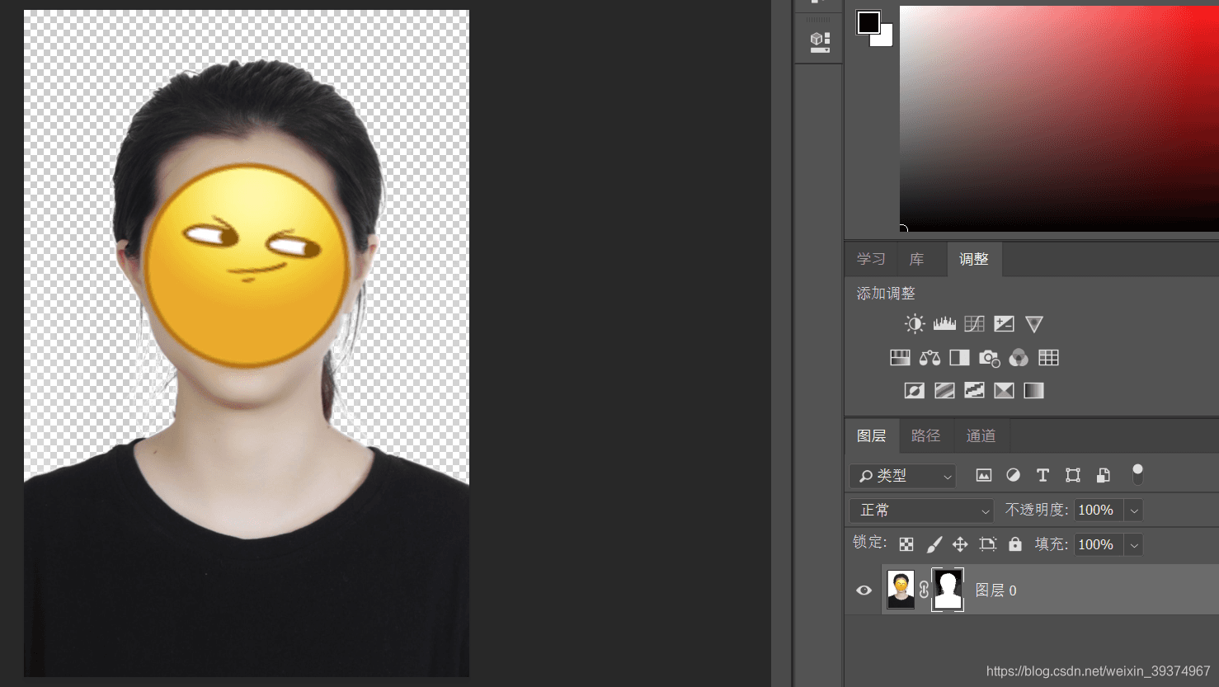Click the layer-mask link chain icon

click(924, 590)
